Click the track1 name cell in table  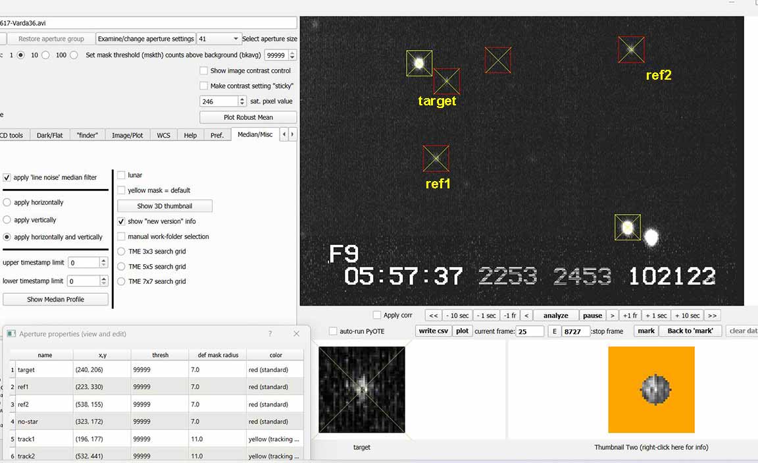(44, 439)
